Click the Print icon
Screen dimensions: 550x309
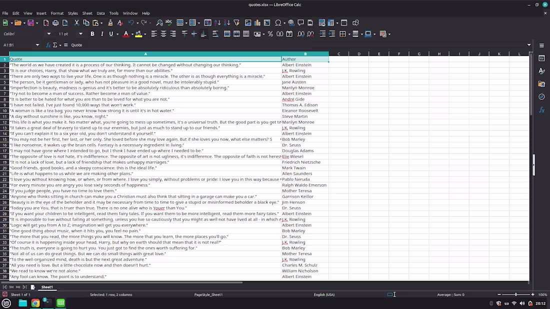[x=55, y=23]
